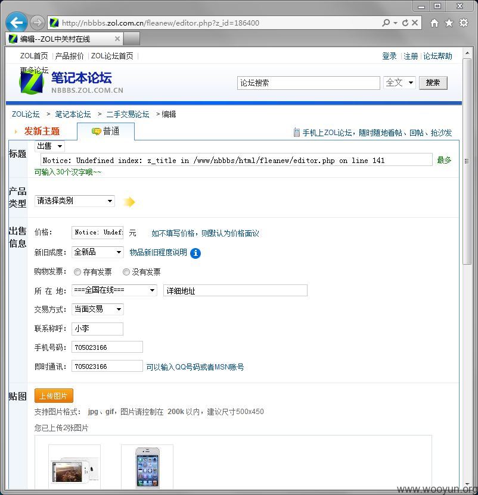Open the ===全国在线=== location dropdown
Screen dimensions: 478x495
click(x=114, y=290)
